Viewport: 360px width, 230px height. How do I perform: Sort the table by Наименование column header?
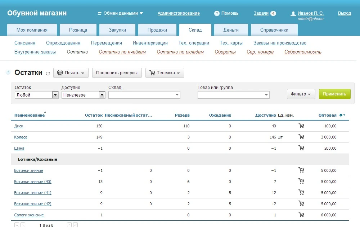pyautogui.click(x=30, y=115)
